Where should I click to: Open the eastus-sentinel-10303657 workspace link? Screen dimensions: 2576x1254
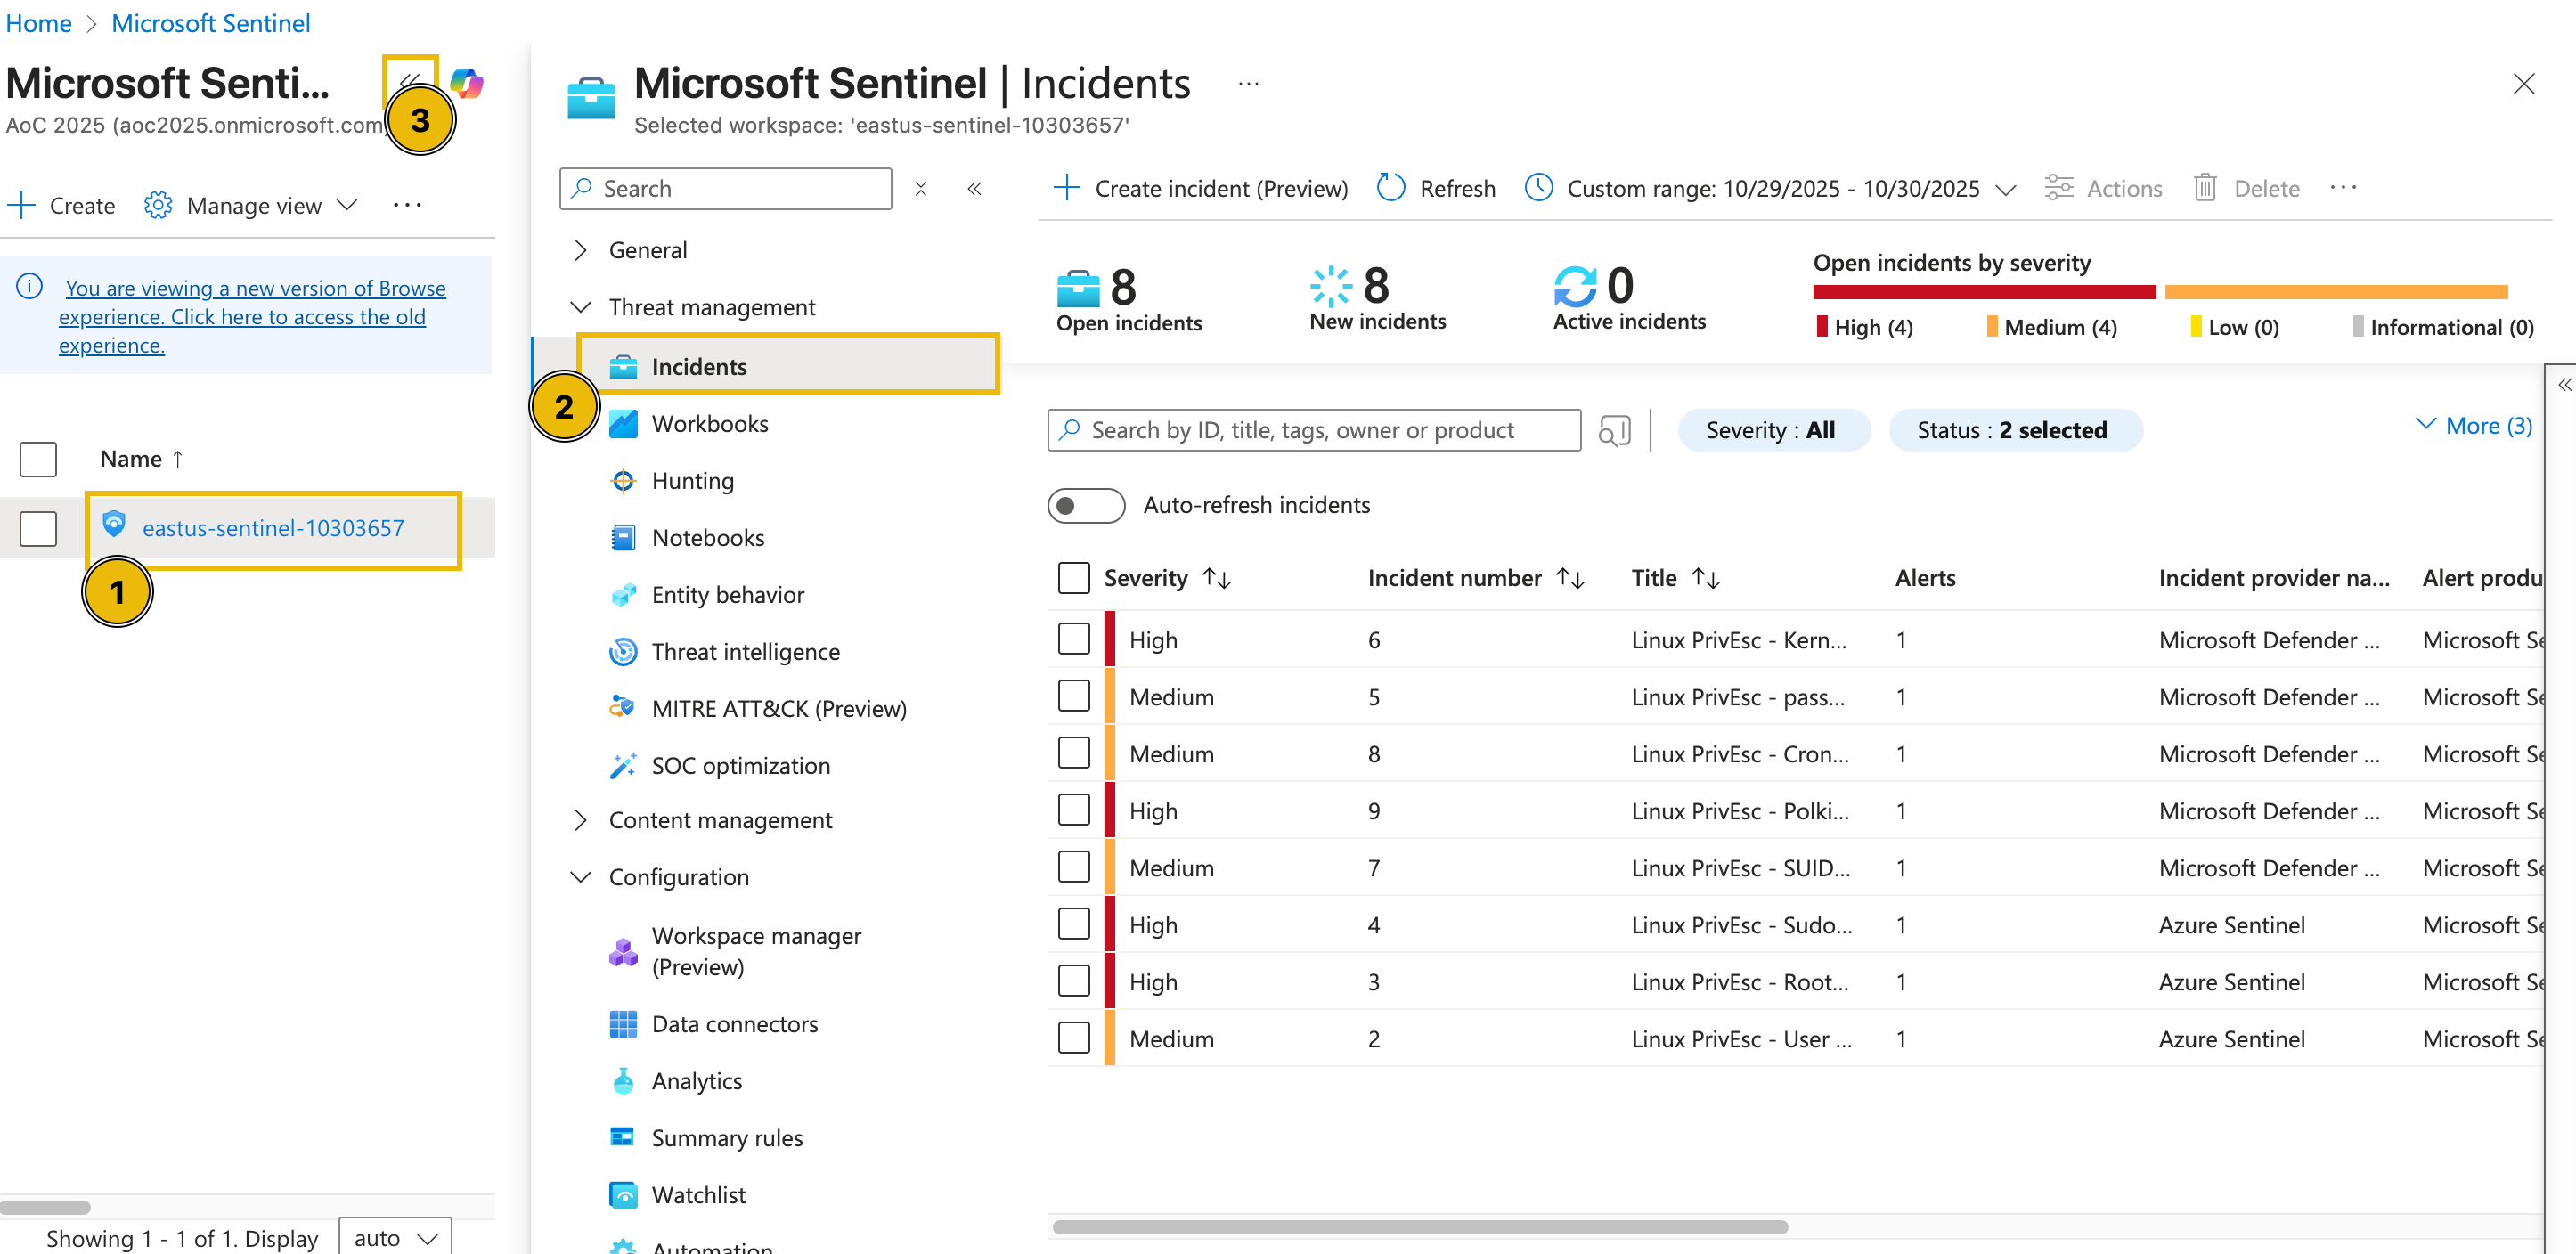click(x=273, y=527)
